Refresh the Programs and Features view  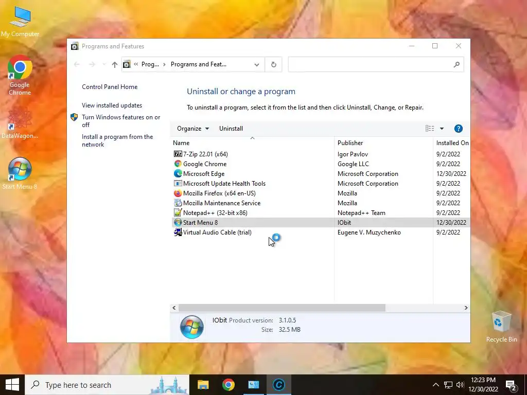[274, 64]
